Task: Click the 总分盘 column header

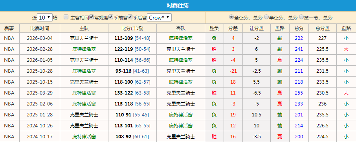Action: tap(323, 29)
